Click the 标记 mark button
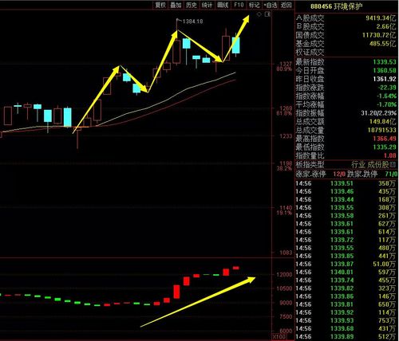The width and height of the screenshot is (399, 341). click(254, 5)
